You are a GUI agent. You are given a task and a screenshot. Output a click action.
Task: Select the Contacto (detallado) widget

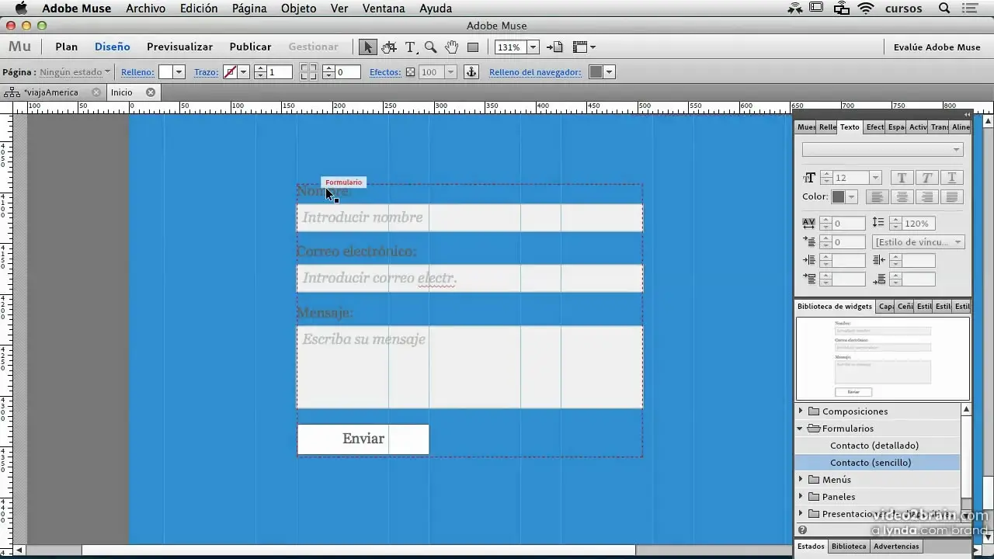874,445
